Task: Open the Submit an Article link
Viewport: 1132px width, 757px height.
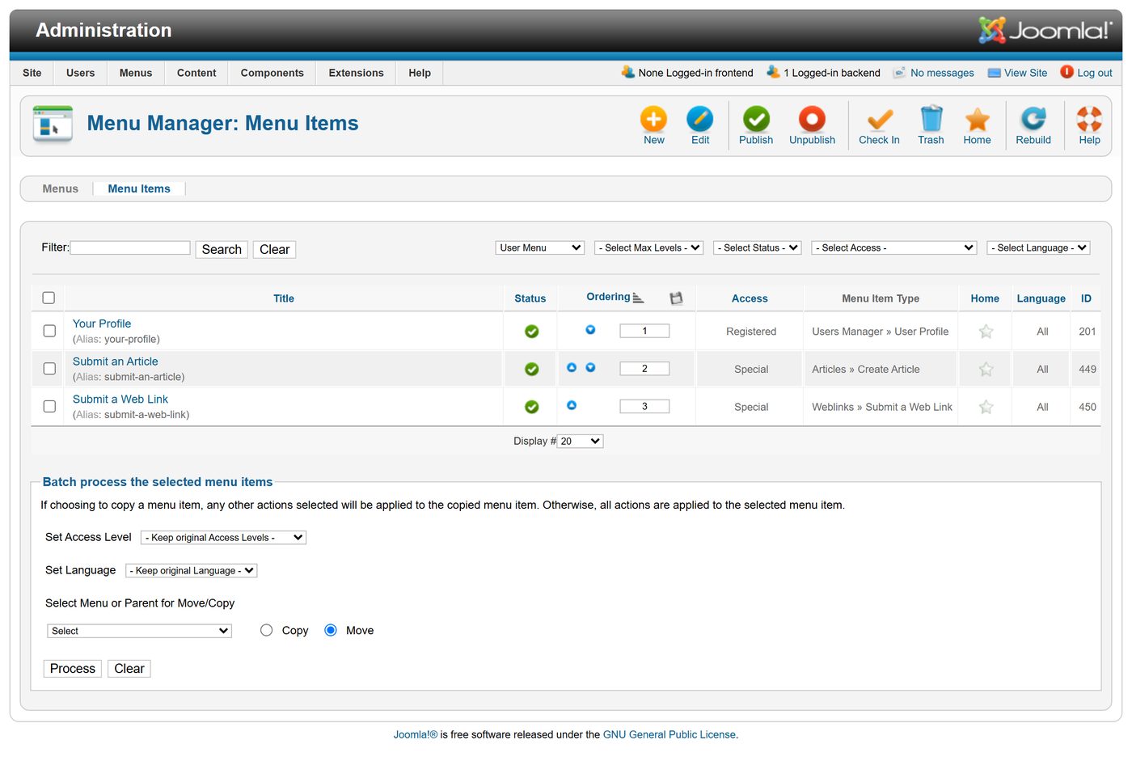Action: pyautogui.click(x=115, y=362)
